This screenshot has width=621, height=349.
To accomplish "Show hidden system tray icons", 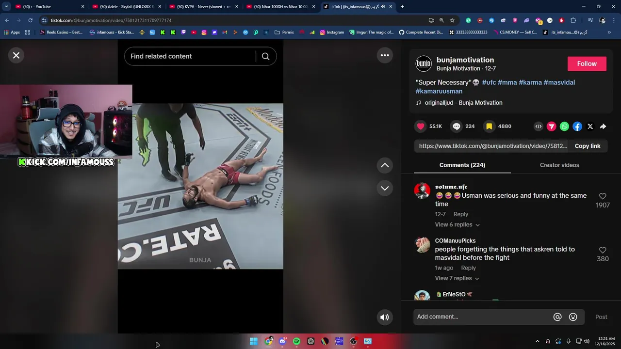I will [537, 341].
